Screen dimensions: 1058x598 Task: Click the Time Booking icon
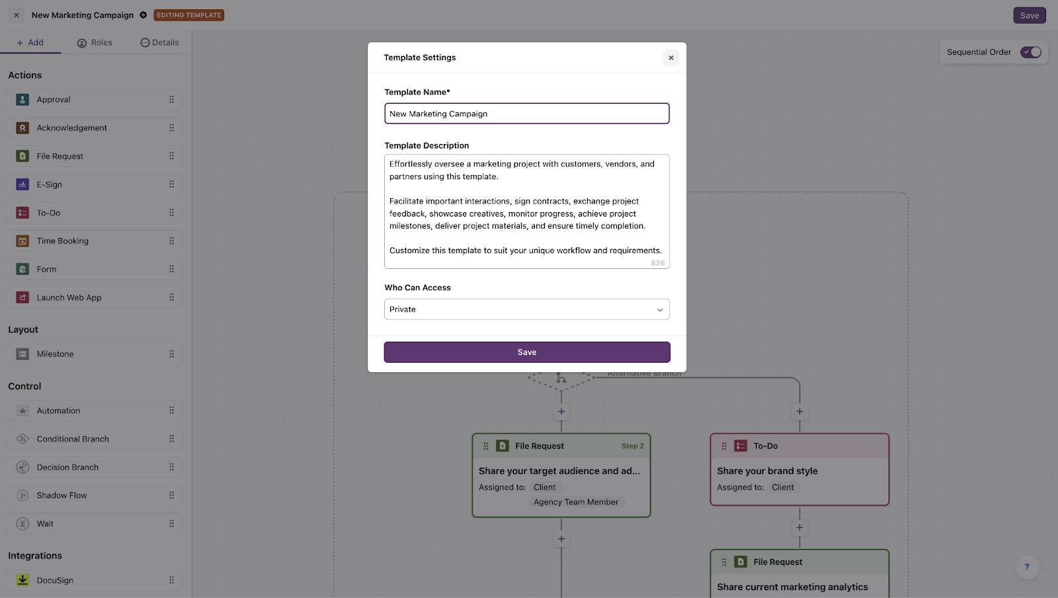22,241
